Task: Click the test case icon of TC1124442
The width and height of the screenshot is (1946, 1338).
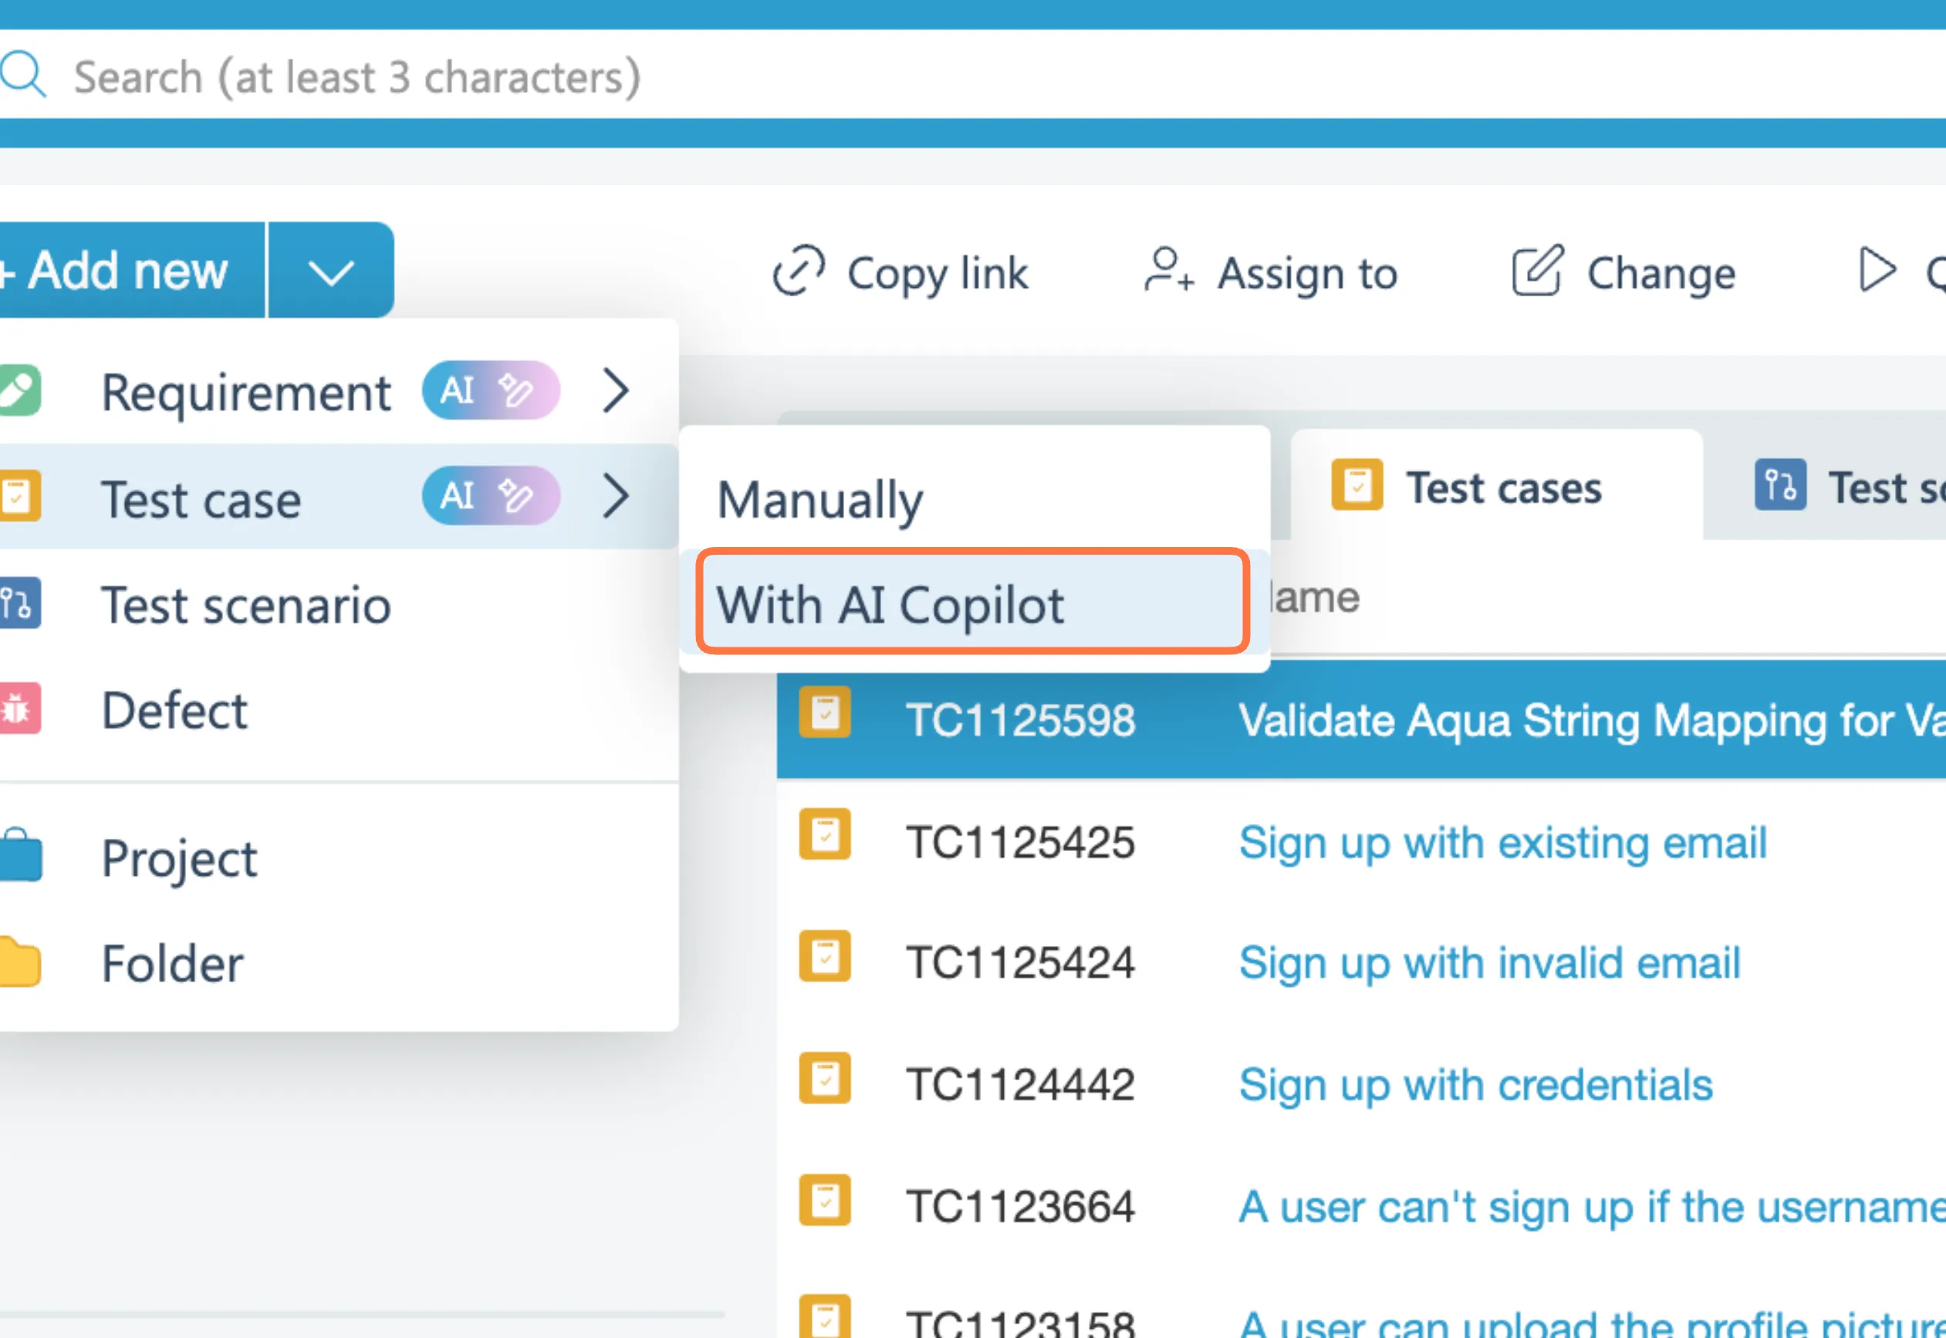Action: [x=825, y=1078]
